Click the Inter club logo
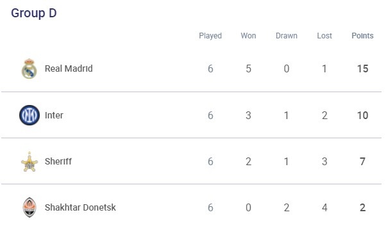The height and width of the screenshot is (233, 386). 29,115
